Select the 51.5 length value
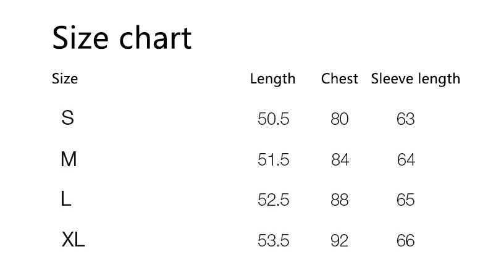This screenshot has width=488, height=265. 273,160
